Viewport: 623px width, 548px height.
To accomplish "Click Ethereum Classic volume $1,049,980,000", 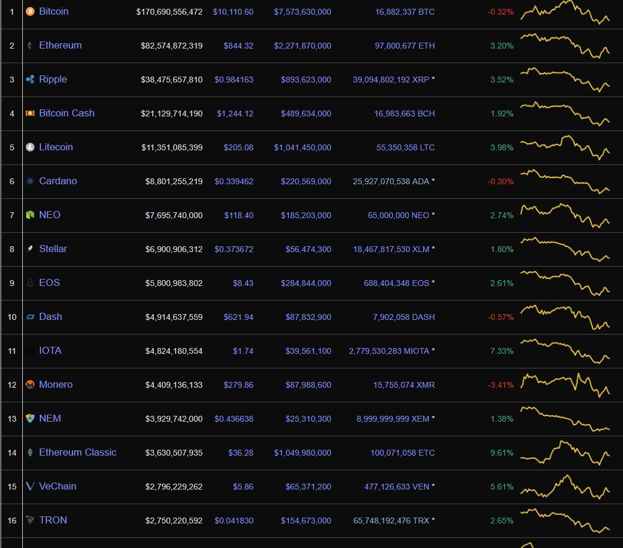I will (x=303, y=453).
